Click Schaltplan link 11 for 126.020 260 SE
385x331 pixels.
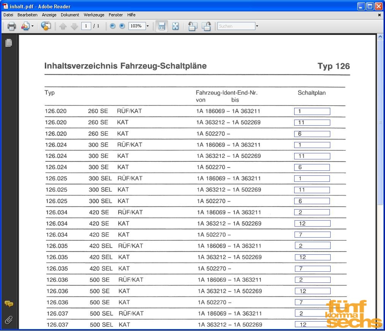[x=312, y=123]
